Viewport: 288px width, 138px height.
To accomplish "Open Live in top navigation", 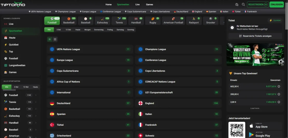I will (x=138, y=4).
